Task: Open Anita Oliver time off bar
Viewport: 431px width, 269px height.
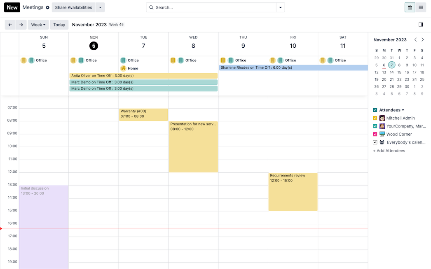Action: pos(143,76)
